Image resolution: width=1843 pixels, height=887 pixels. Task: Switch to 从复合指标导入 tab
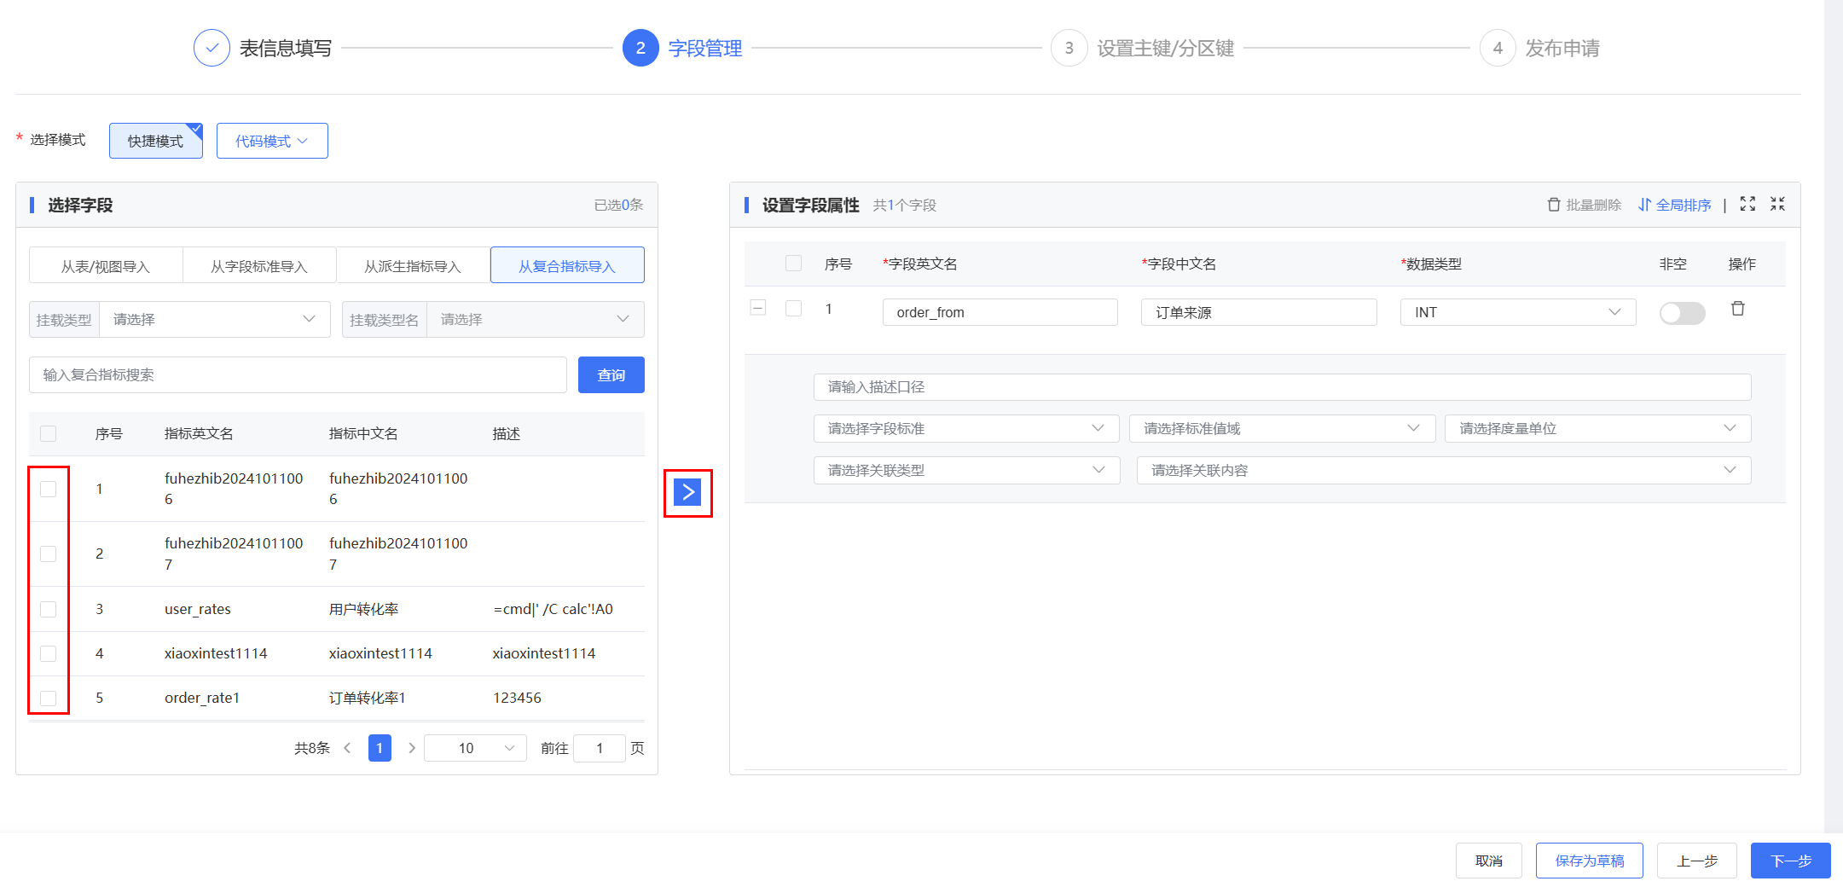567,265
